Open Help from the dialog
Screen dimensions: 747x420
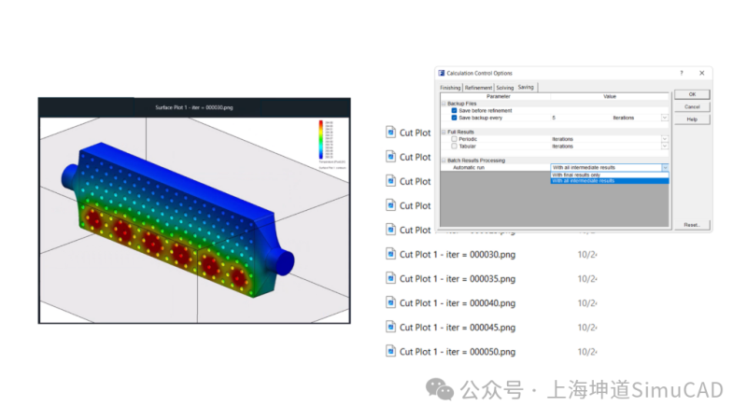pos(692,119)
